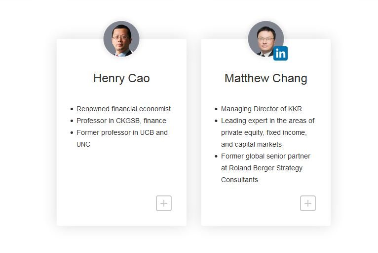The height and width of the screenshot is (253, 378).
Task: Click the 'UNC' text in Henry's card
Action: pyautogui.click(x=83, y=144)
